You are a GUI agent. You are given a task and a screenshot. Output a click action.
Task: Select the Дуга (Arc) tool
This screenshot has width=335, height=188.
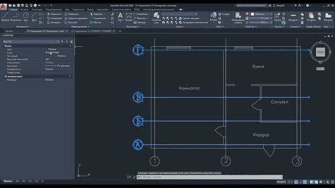pyautogui.click(x=34, y=17)
